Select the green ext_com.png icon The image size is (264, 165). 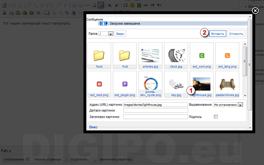[x=201, y=55]
